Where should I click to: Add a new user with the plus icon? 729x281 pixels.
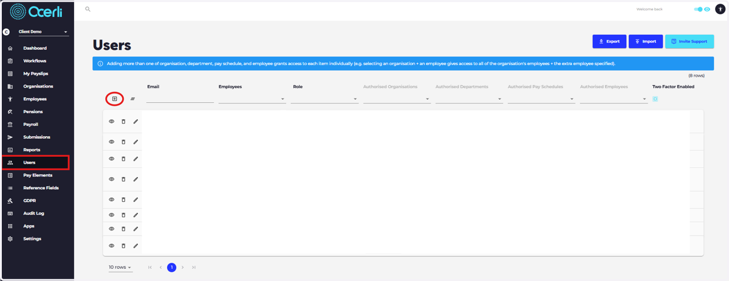point(114,99)
